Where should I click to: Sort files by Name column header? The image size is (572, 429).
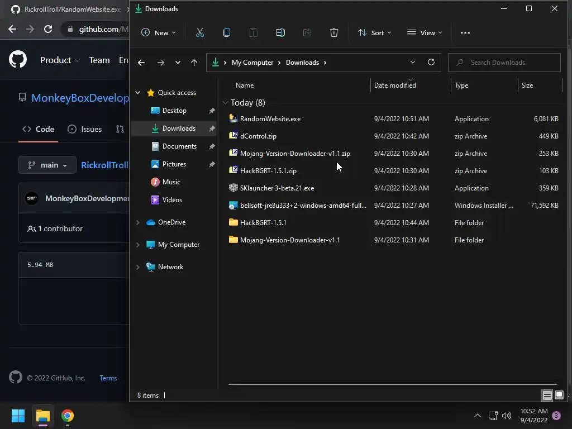(x=245, y=85)
